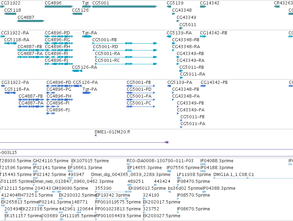This screenshot has height=221, width=293.
Task: Click the DME1-012M20.R clone label
Action: pos(113,132)
